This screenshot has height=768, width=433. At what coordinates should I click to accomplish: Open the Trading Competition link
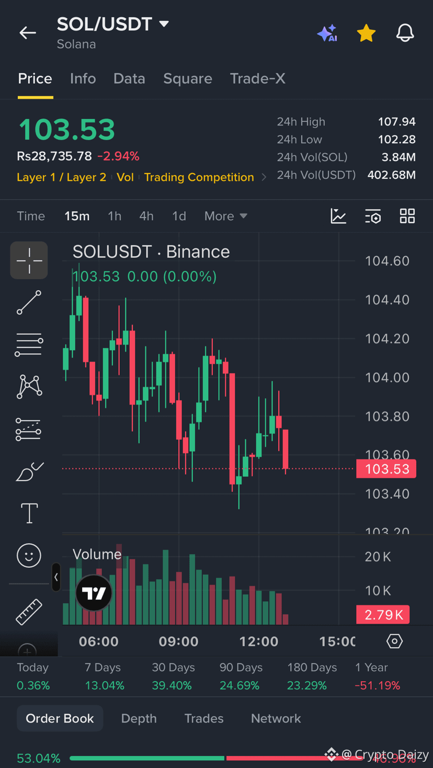point(199,177)
